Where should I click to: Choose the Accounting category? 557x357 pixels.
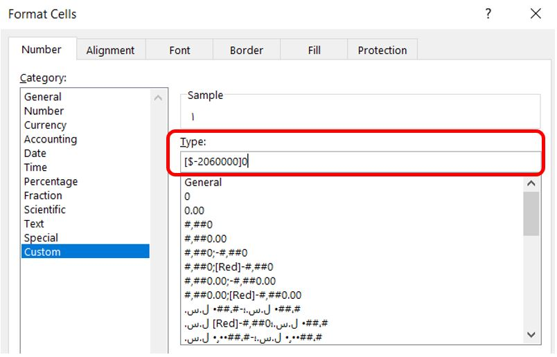[x=85, y=139]
